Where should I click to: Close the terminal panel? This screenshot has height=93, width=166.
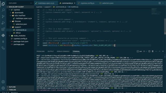click(163, 51)
